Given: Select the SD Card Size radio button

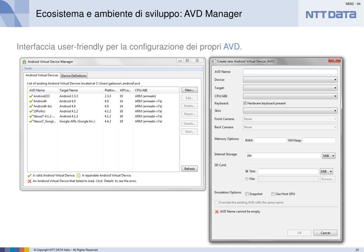Looking at the screenshot, I should pyautogui.click(x=247, y=171).
